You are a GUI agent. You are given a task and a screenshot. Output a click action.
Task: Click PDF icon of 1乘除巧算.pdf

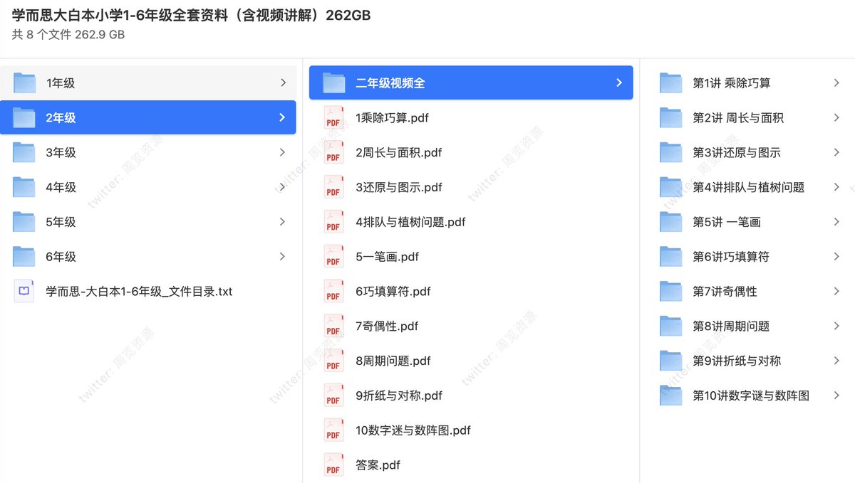point(333,118)
